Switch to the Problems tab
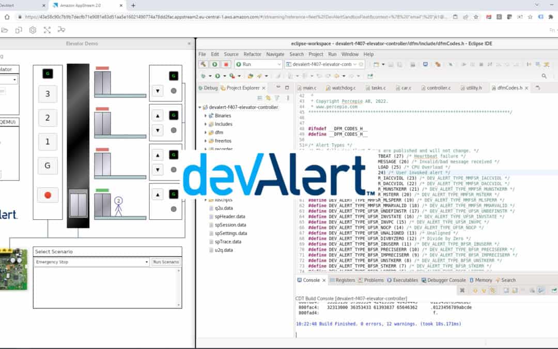 [x=370, y=280]
